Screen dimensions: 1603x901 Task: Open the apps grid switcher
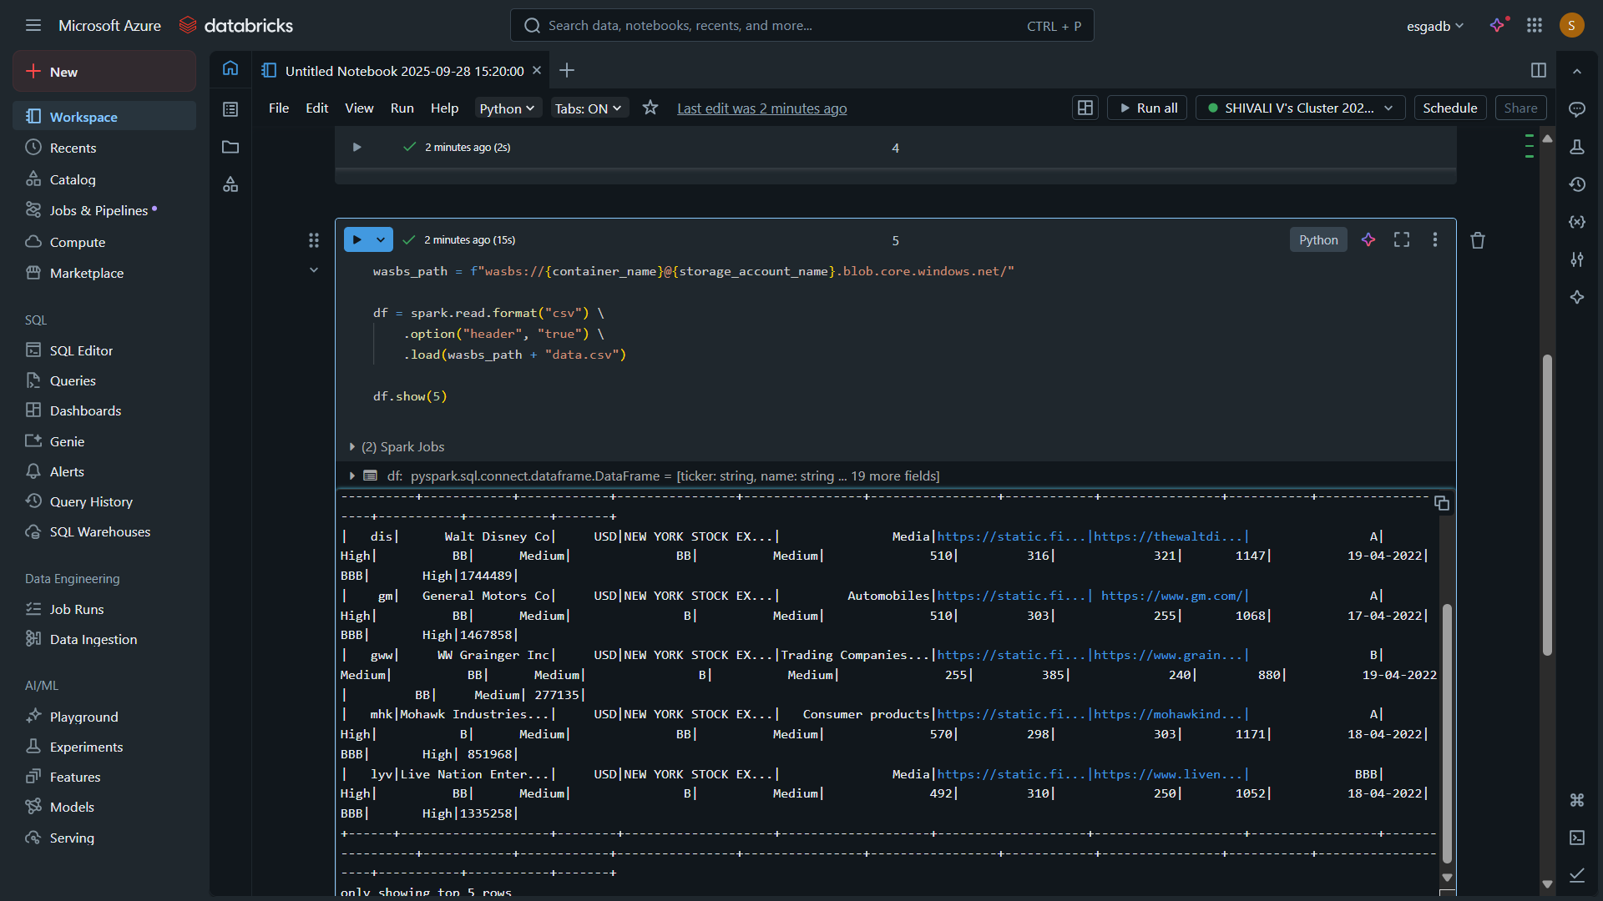(1535, 26)
